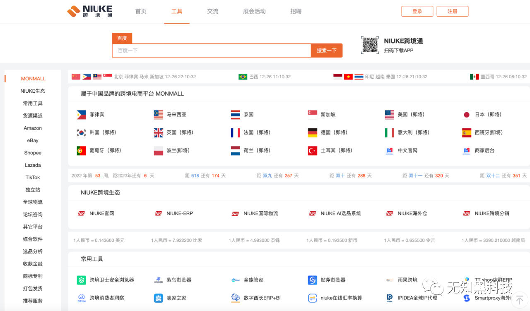The image size is (530, 311).
Task: Open the 数字酋长ERP+BI link
Action: [x=262, y=298]
